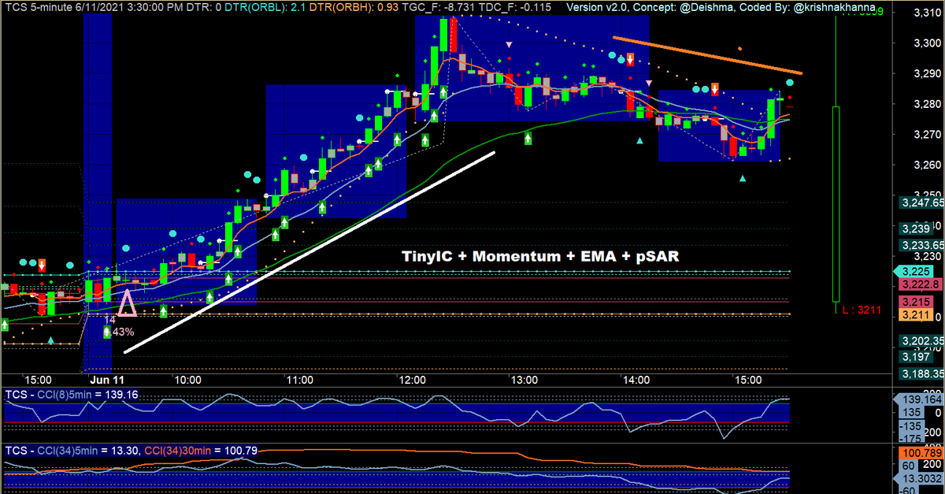Click the -175 CCI axis label
945x494 pixels.
coord(913,438)
